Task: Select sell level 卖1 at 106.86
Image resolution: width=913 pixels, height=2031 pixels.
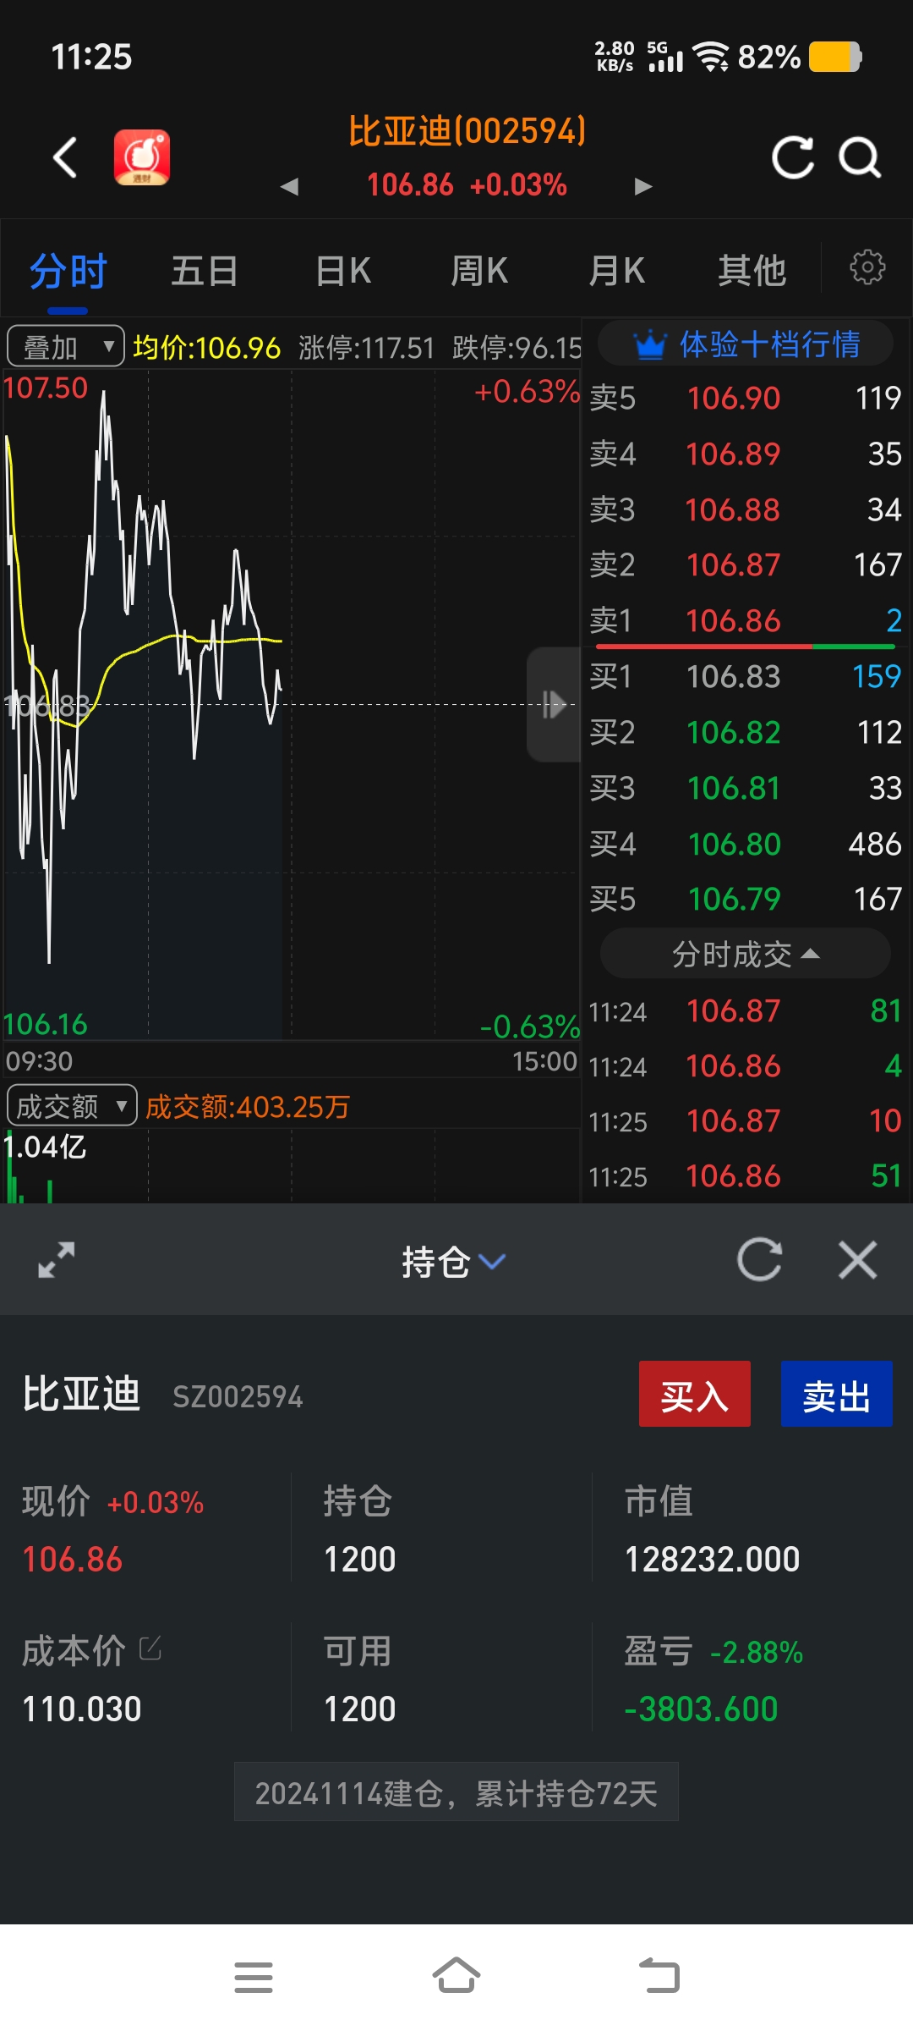Action: [x=746, y=620]
